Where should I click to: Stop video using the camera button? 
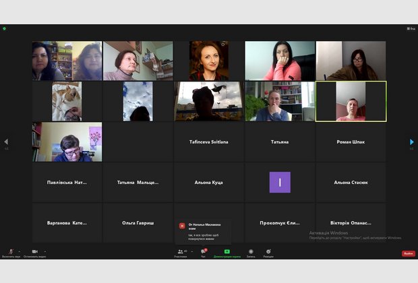(x=34, y=251)
